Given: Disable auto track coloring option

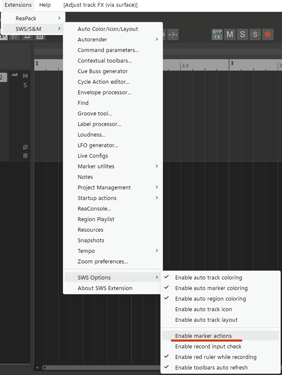Looking at the screenshot, I should click(220, 277).
